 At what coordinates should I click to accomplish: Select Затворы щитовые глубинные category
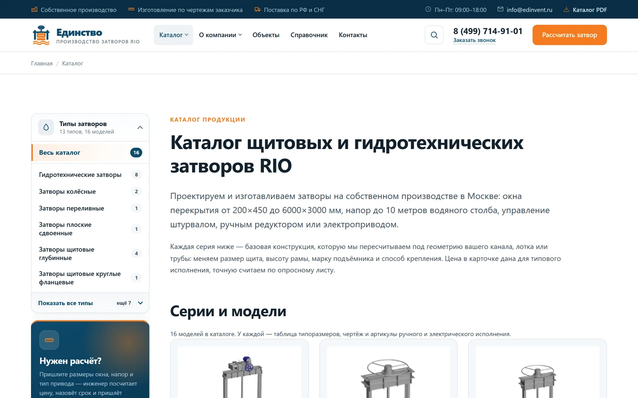(90, 253)
